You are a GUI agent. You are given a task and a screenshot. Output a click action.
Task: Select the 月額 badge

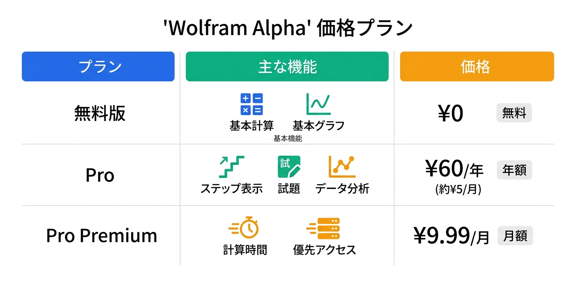[515, 236]
